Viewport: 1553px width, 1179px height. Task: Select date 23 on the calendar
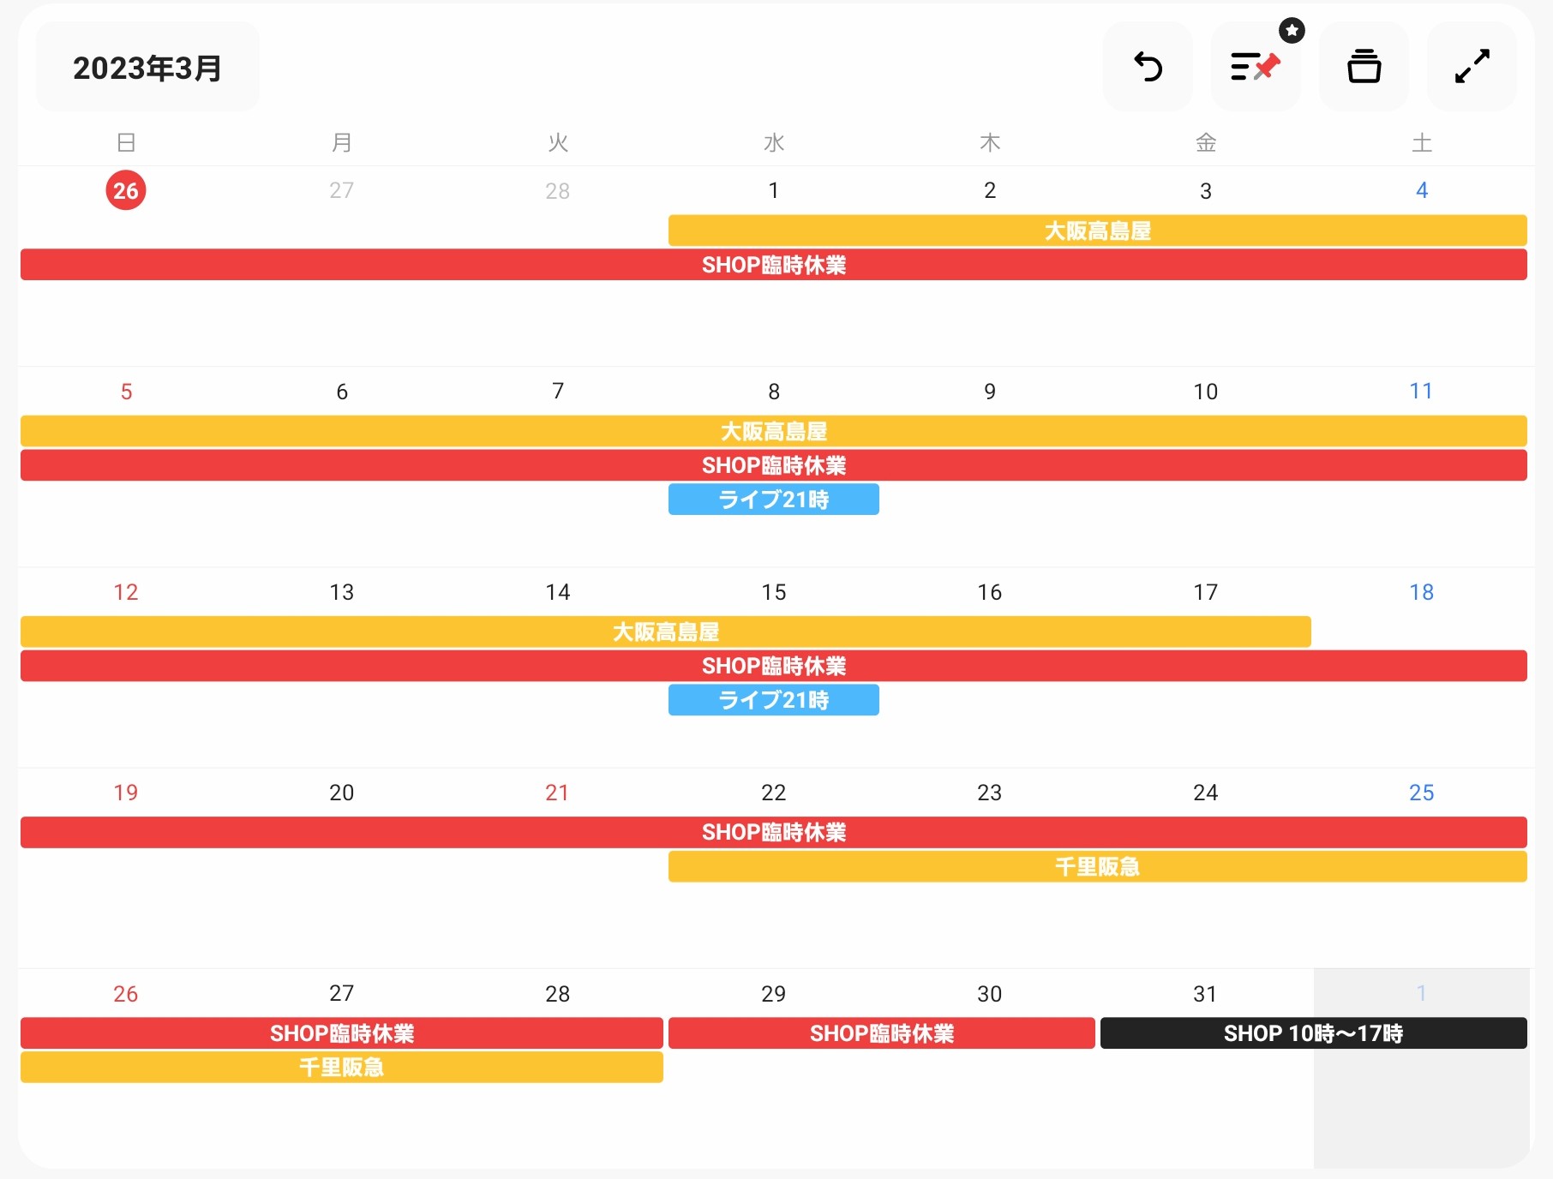pyautogui.click(x=990, y=793)
